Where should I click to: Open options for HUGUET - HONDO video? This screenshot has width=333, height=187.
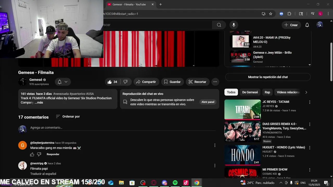[310, 148]
